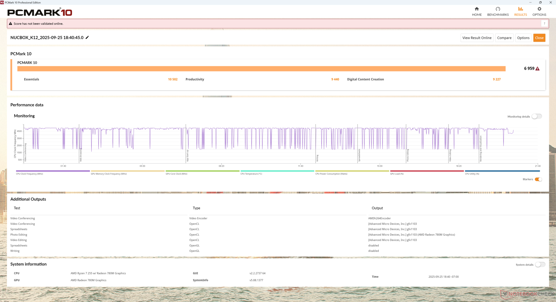Enable the System details toggle
556x302 pixels.
tap(540, 265)
